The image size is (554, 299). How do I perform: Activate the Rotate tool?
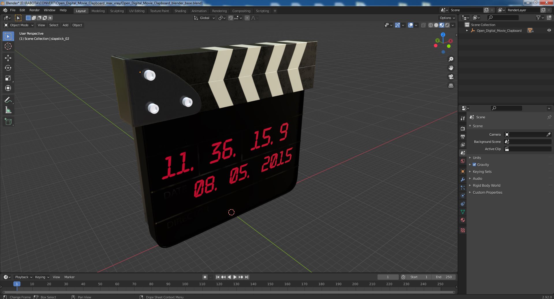pyautogui.click(x=8, y=68)
